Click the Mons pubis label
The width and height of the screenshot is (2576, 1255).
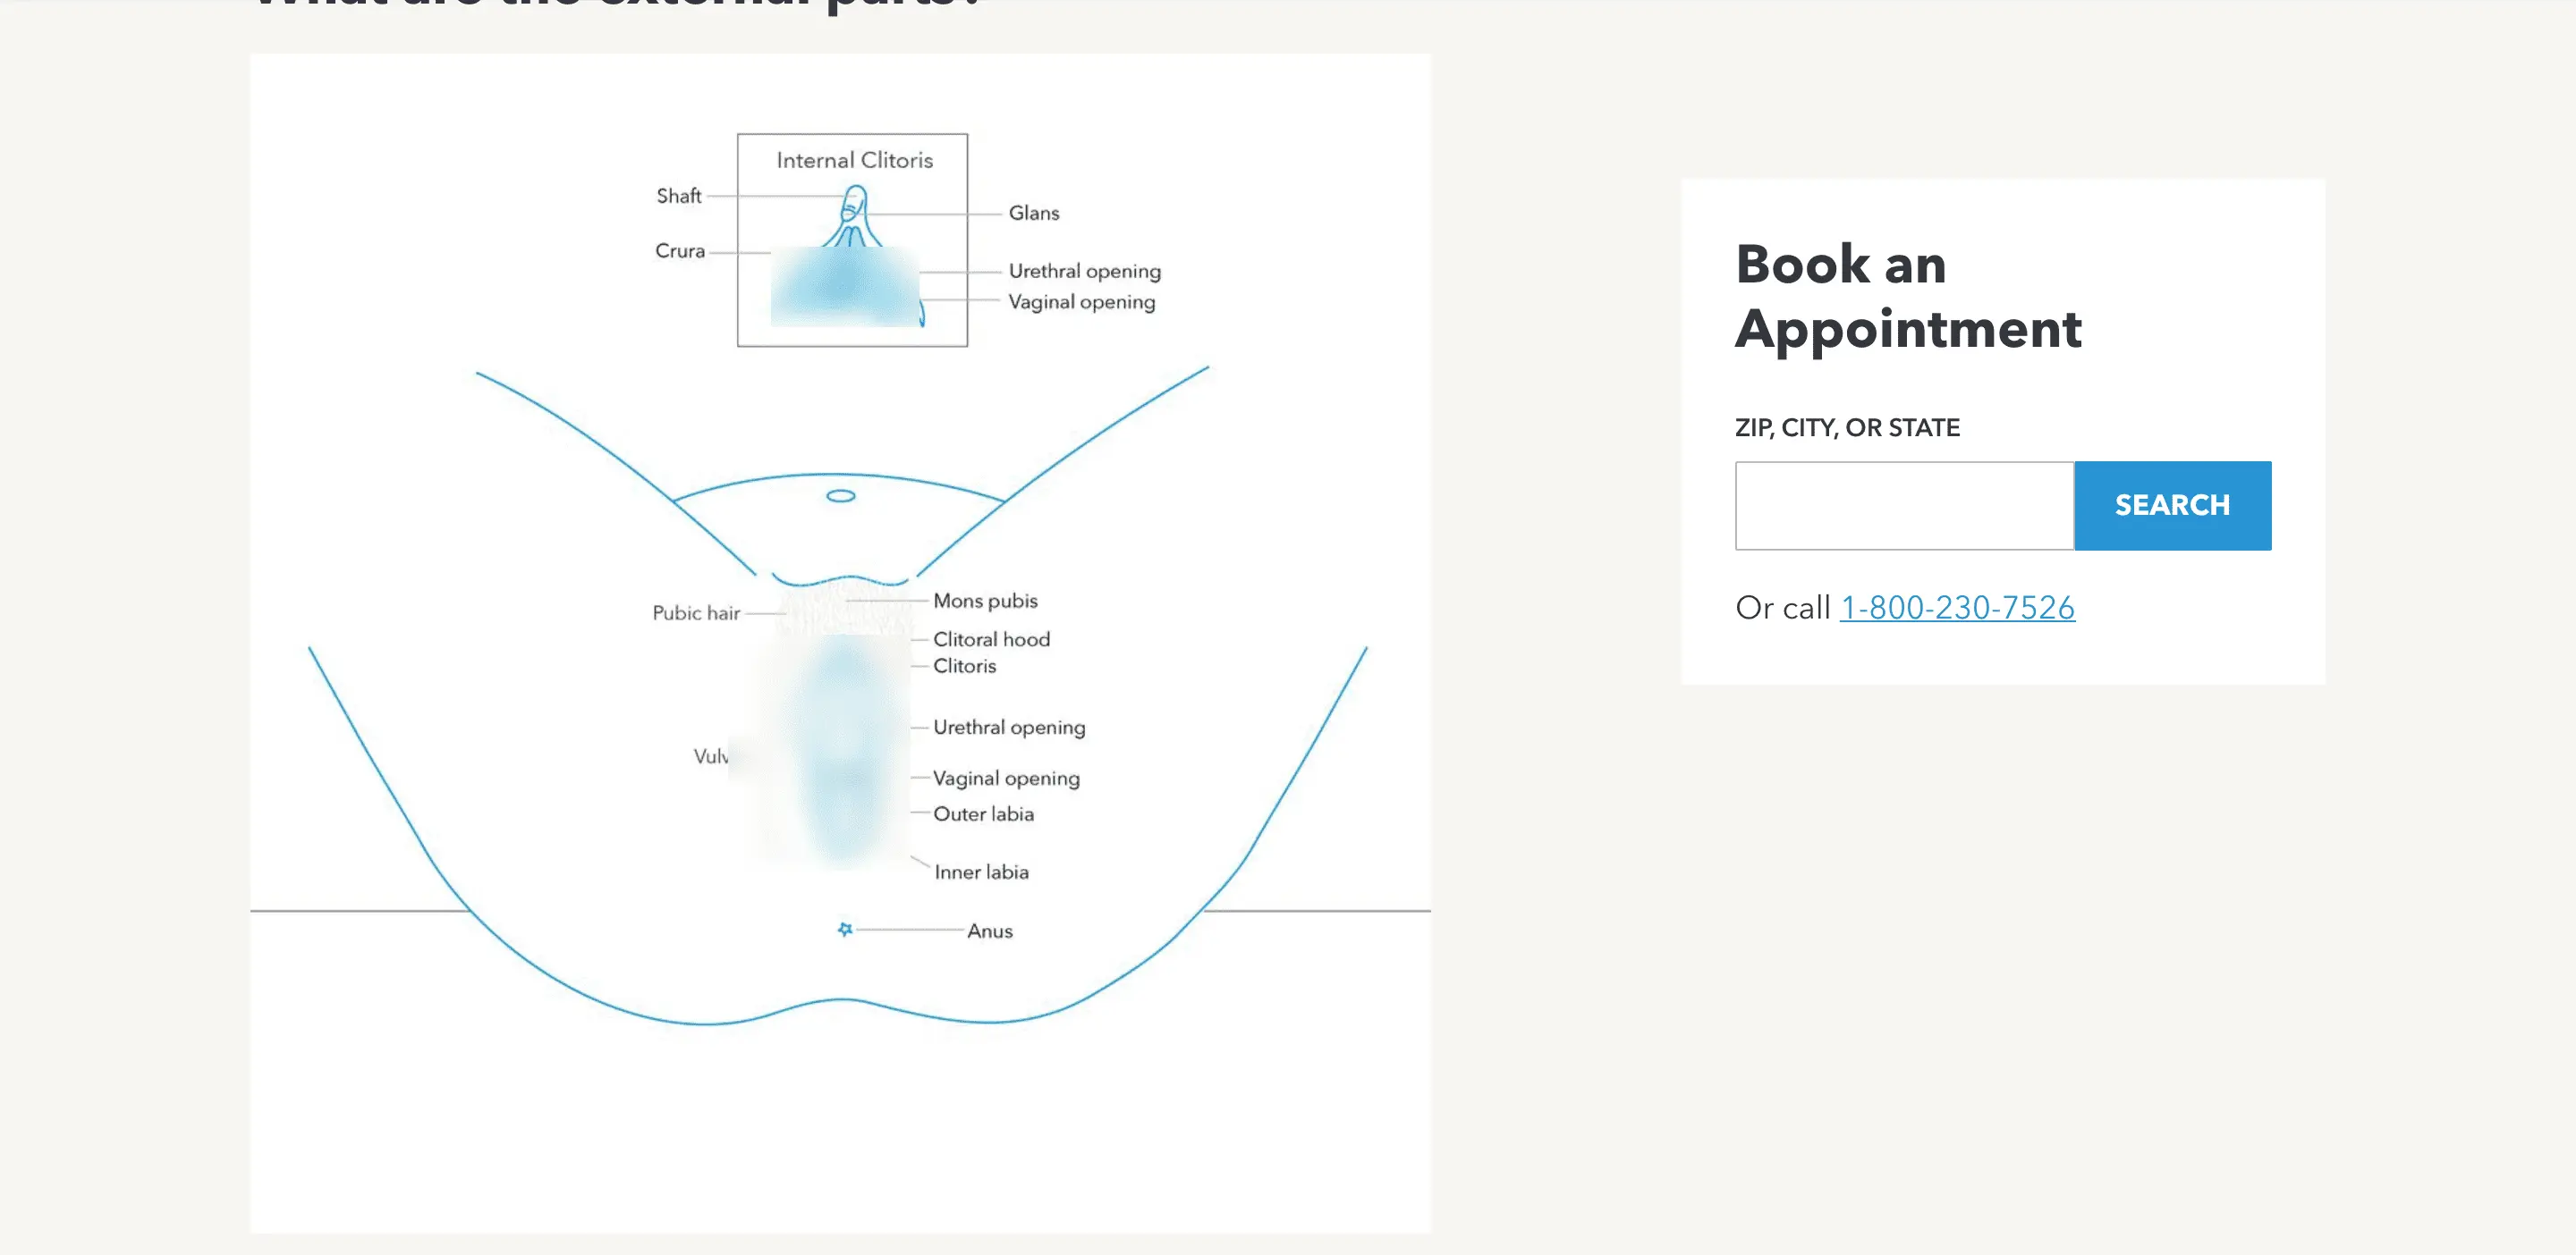tap(984, 601)
